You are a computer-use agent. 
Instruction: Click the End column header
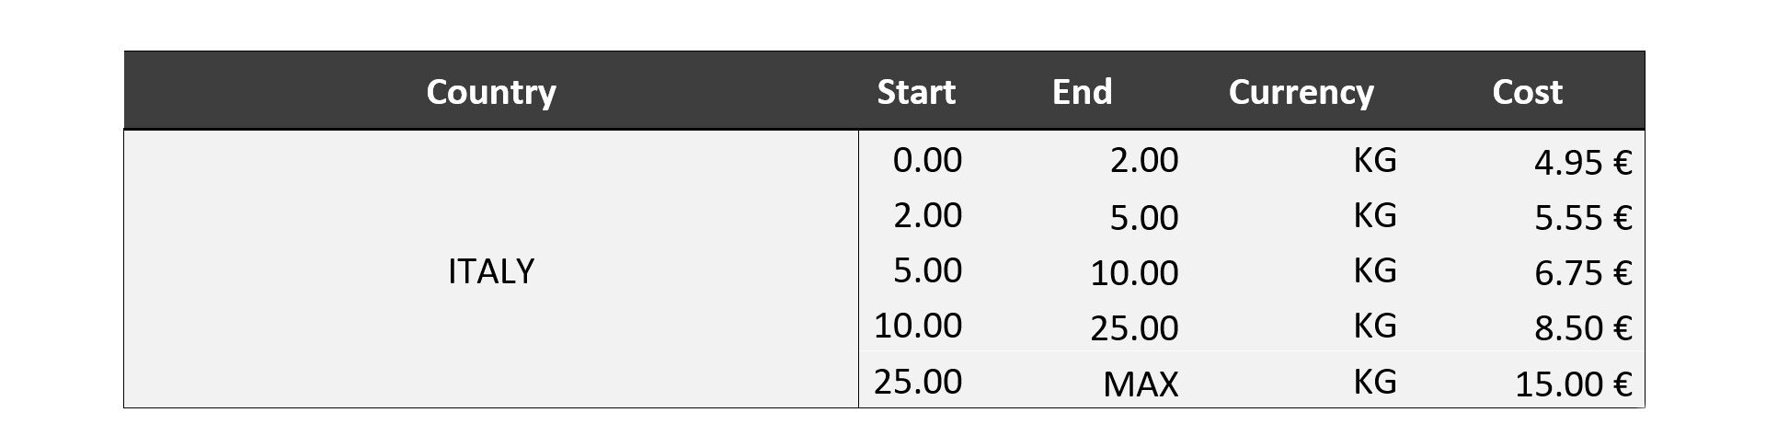click(1082, 92)
